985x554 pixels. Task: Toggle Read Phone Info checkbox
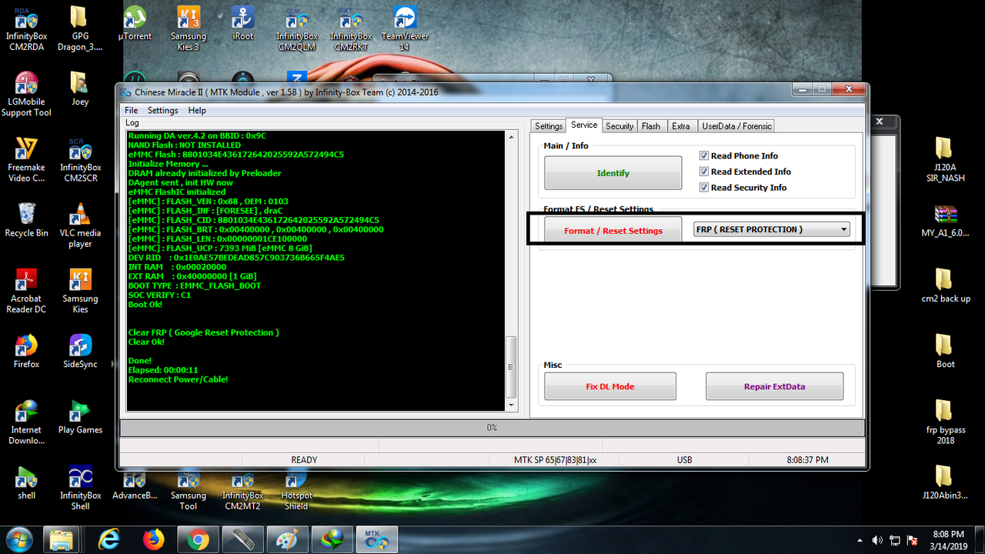(x=704, y=155)
